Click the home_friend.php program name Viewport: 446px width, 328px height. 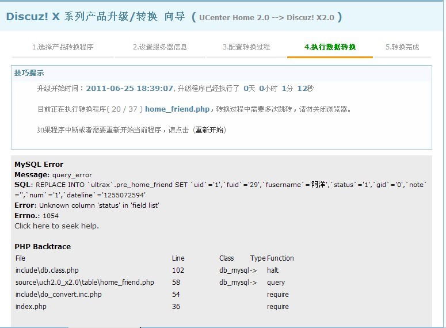click(x=177, y=109)
